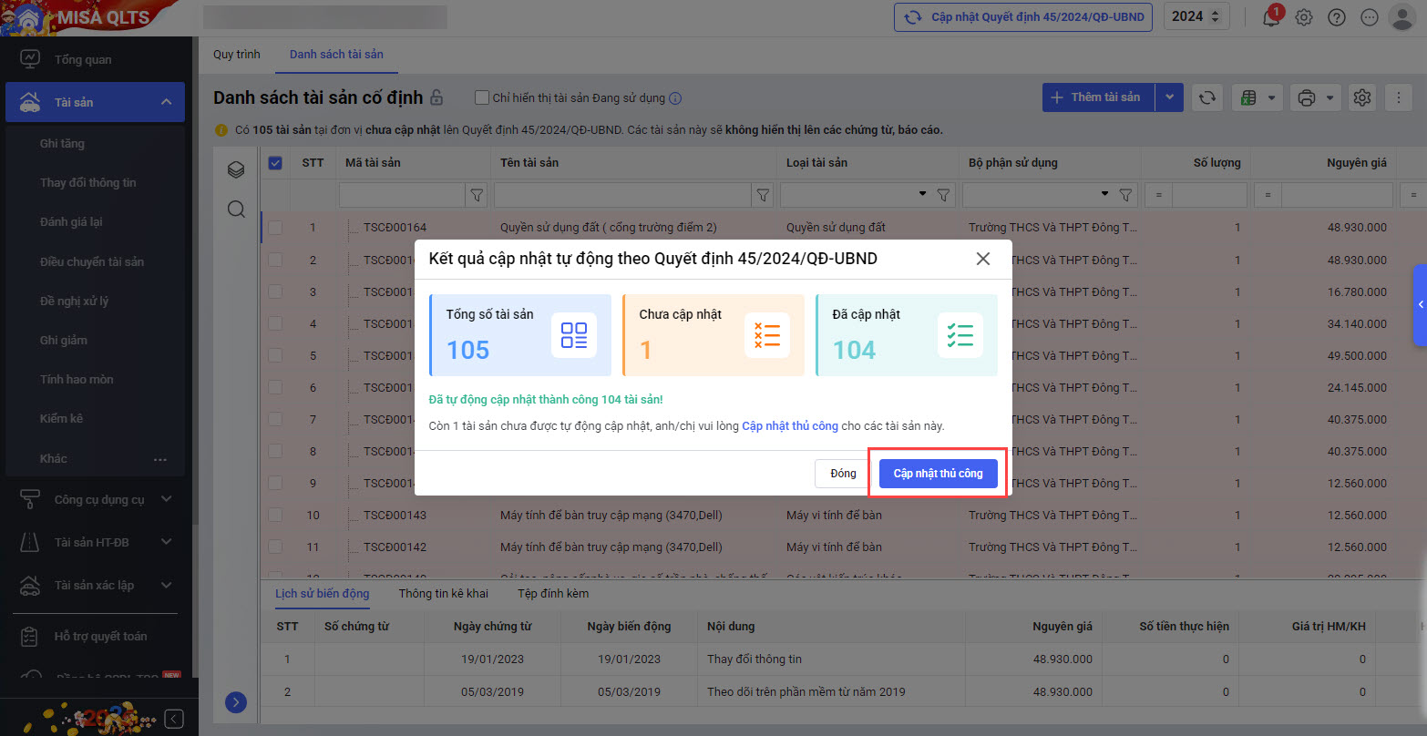Click the Cập nhật thủ công link in message

pos(790,426)
